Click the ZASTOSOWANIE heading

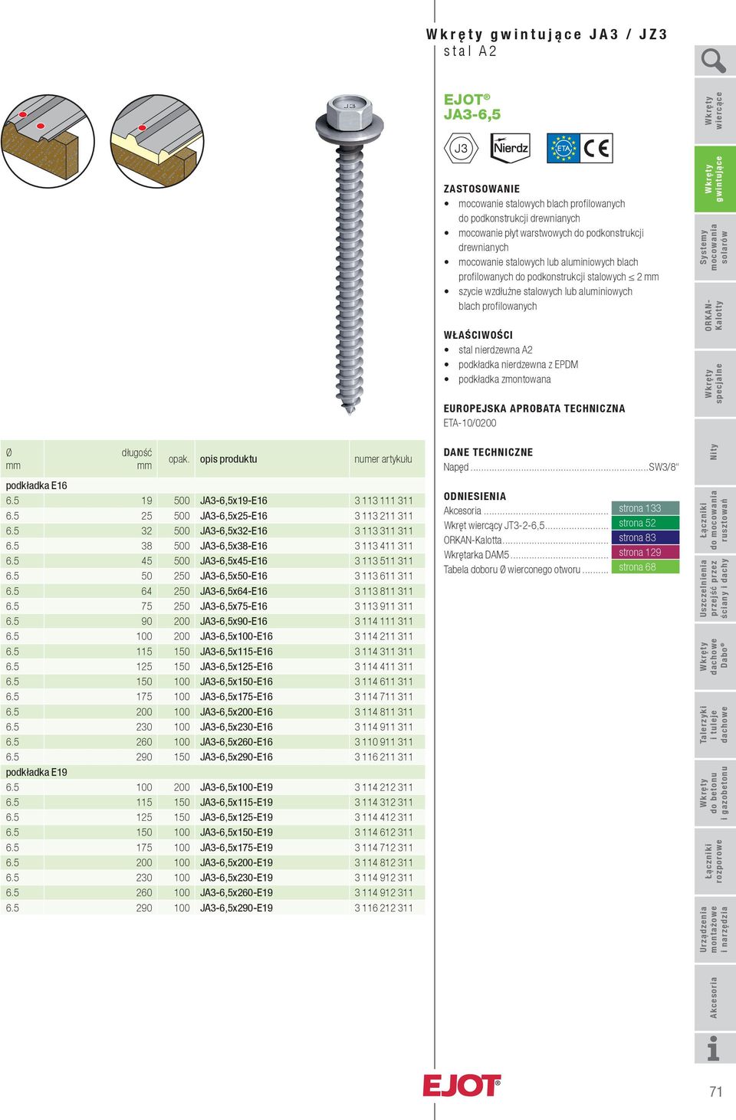point(481,189)
